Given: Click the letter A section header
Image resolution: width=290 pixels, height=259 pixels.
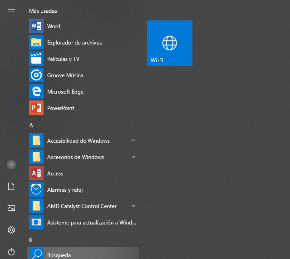Looking at the screenshot, I should (31, 125).
